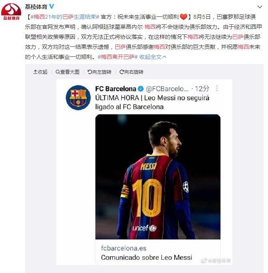Screen dimensions: 268x273
Task: Click the red heart emoji
Action: [x=184, y=17]
